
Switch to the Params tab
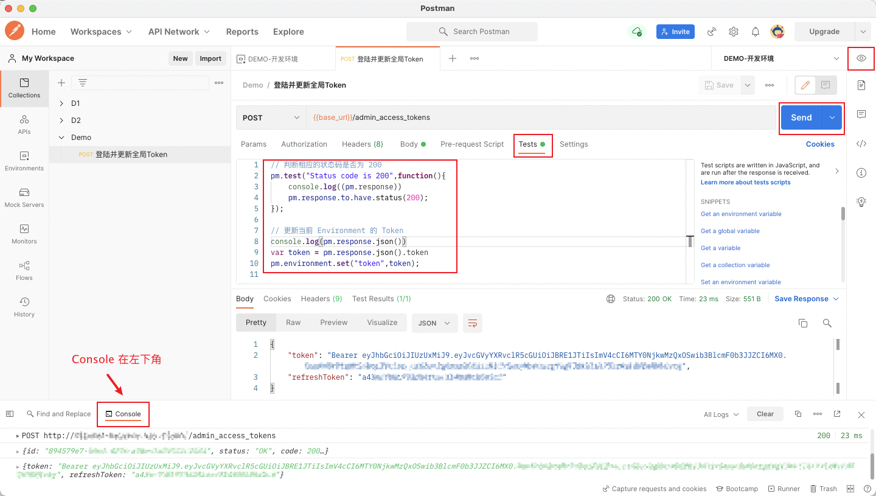point(254,144)
